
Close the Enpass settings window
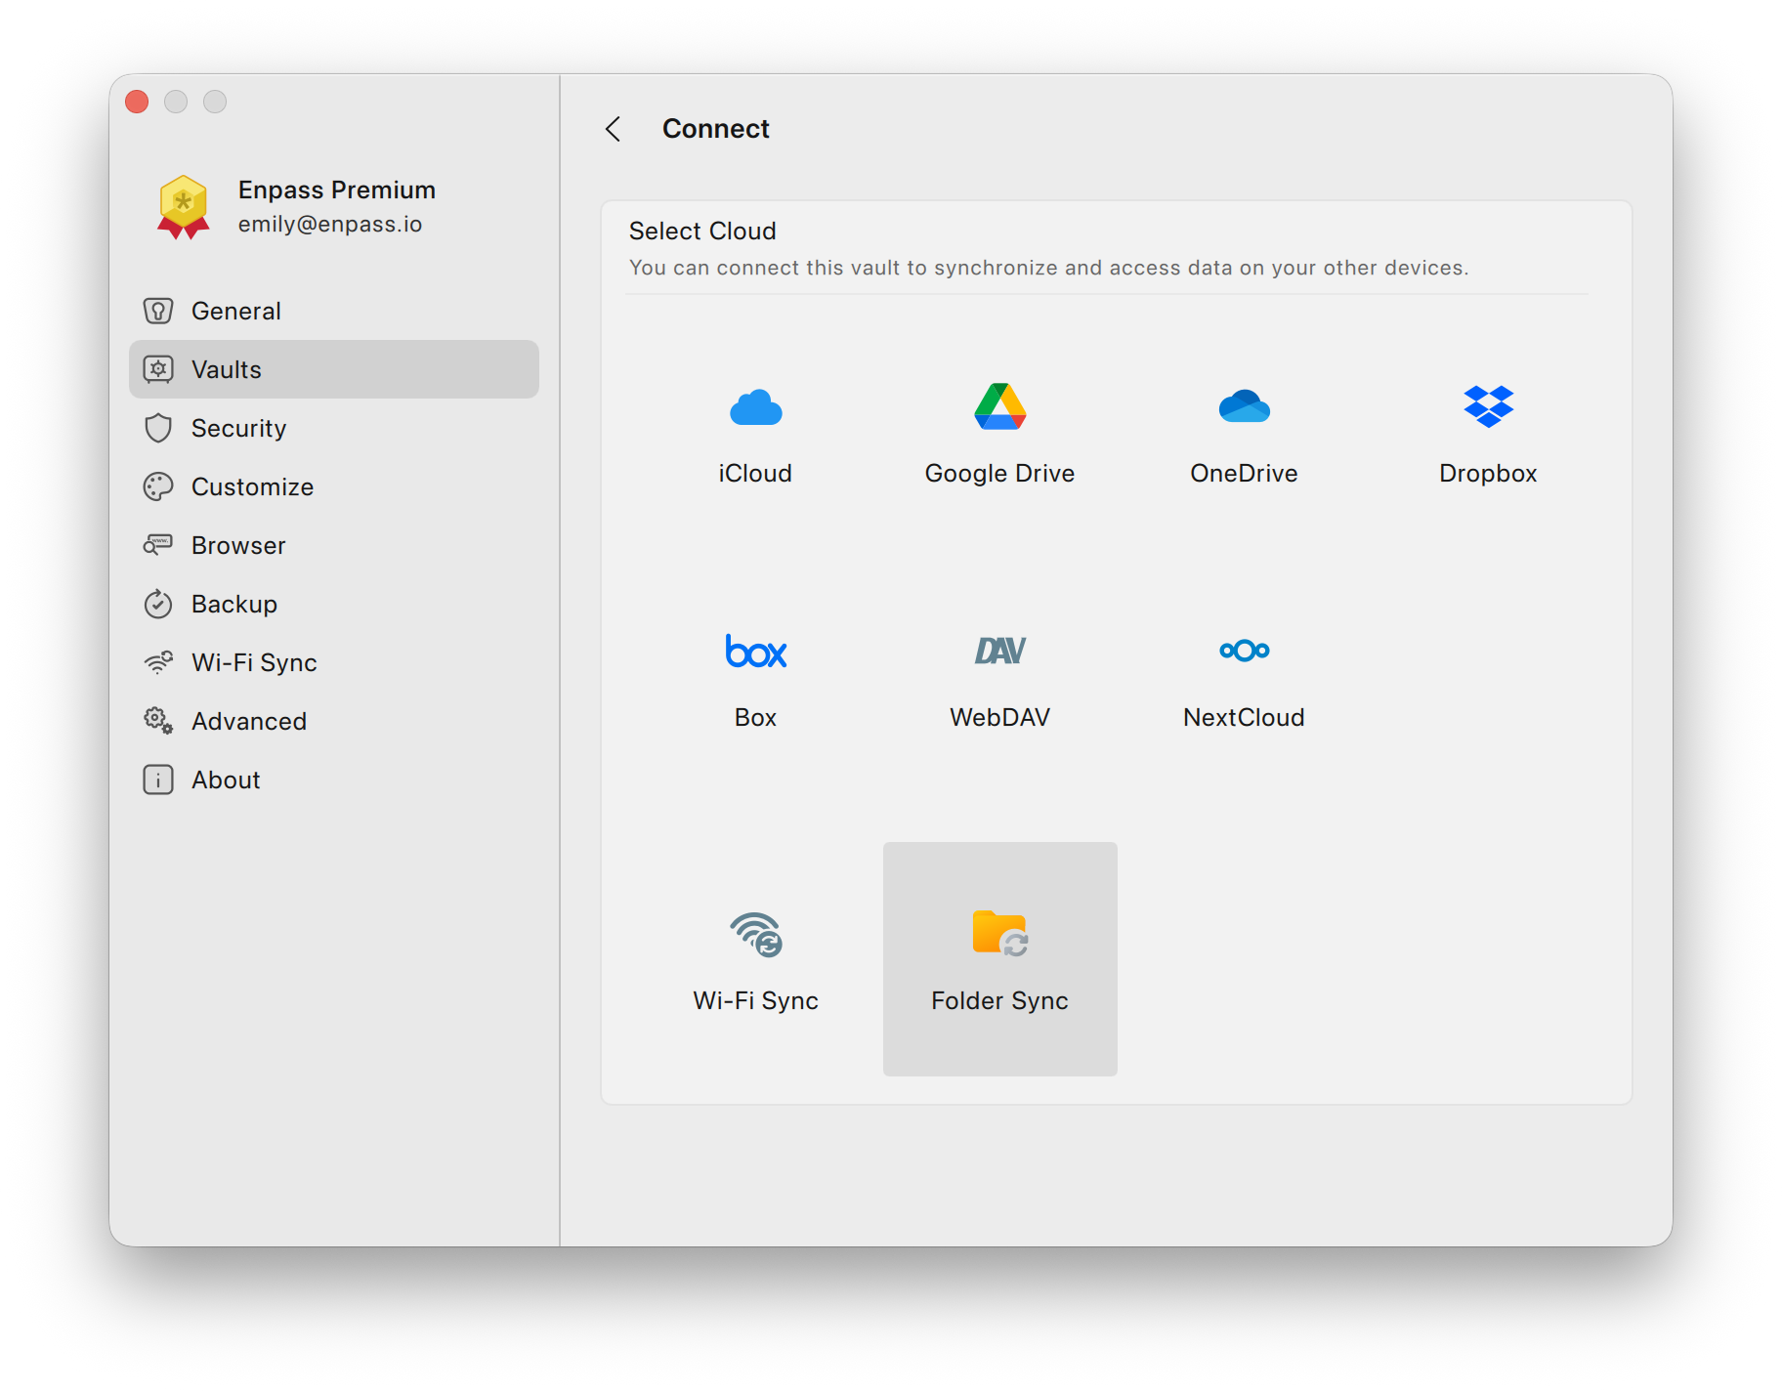[137, 102]
